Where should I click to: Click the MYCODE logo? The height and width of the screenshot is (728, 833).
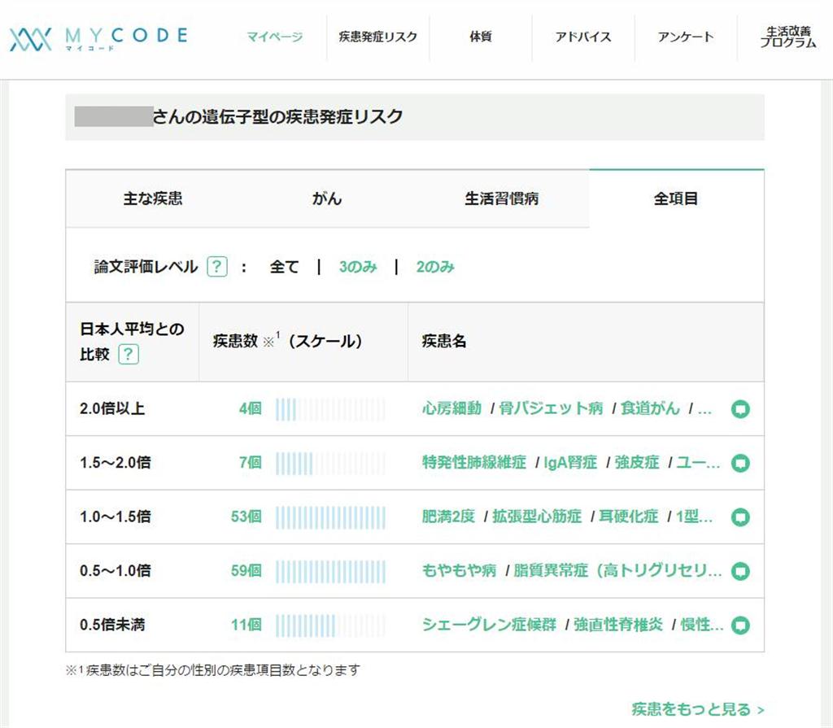(x=98, y=37)
